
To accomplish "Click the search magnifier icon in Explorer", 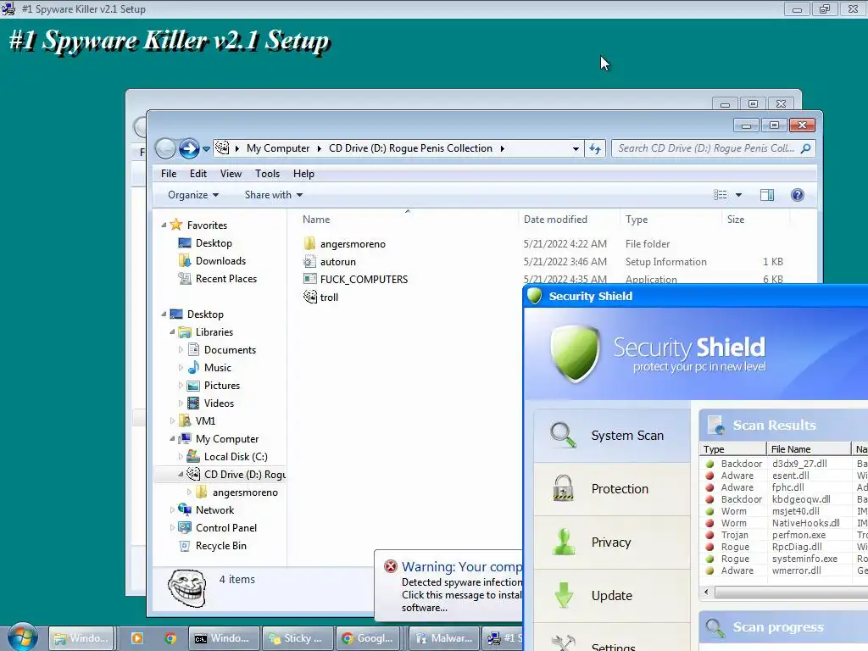I will [x=805, y=148].
